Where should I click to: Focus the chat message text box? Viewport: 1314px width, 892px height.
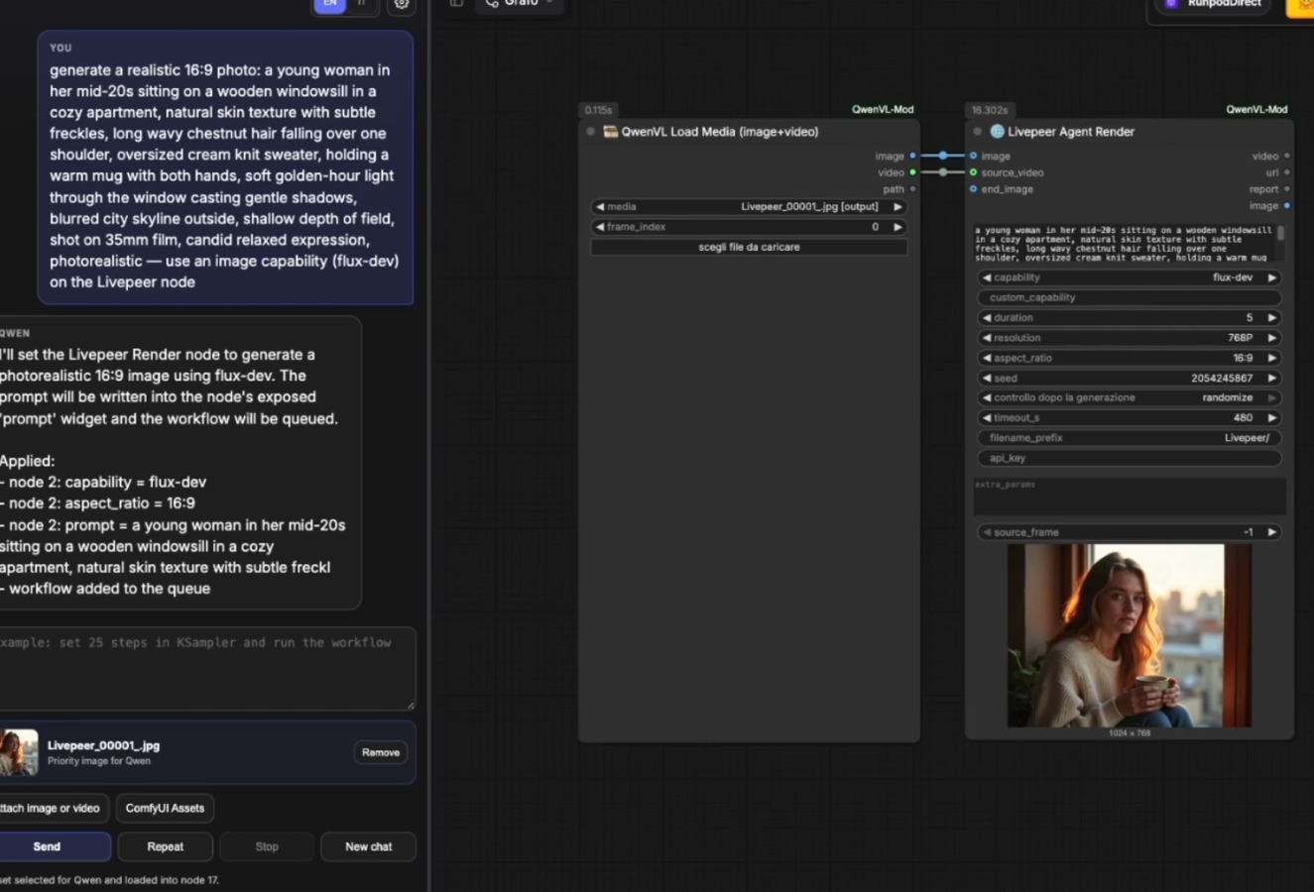205,668
